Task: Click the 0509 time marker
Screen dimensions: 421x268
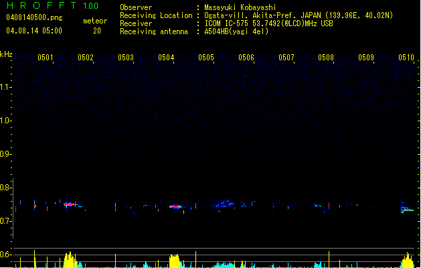Action: point(366,58)
